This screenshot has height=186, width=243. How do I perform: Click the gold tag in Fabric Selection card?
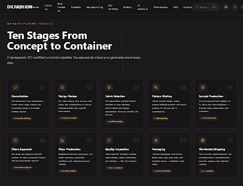point(115,122)
